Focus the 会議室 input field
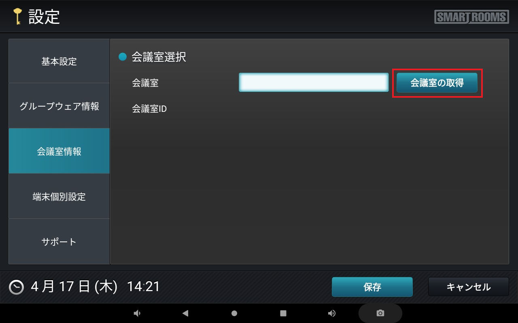The height and width of the screenshot is (323, 518). click(314, 82)
